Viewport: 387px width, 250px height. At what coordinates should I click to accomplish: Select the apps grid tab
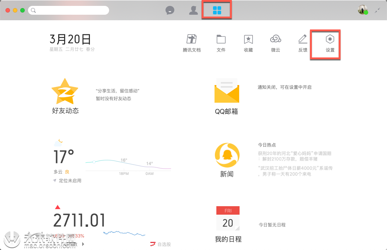pos(217,10)
